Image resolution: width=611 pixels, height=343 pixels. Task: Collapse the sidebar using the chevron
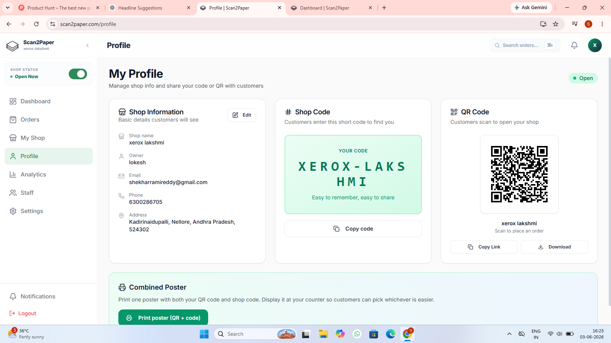tap(87, 45)
